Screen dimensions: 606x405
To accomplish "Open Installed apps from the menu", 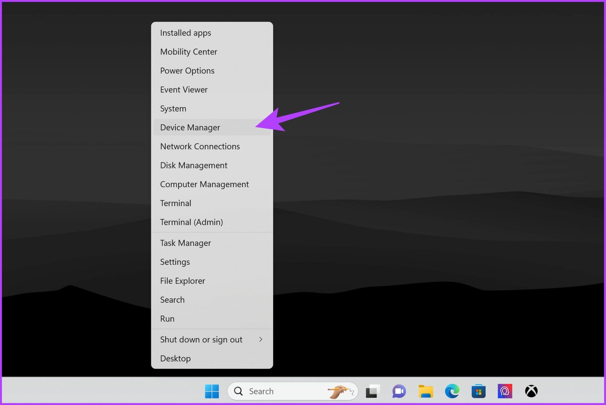I will point(212,33).
